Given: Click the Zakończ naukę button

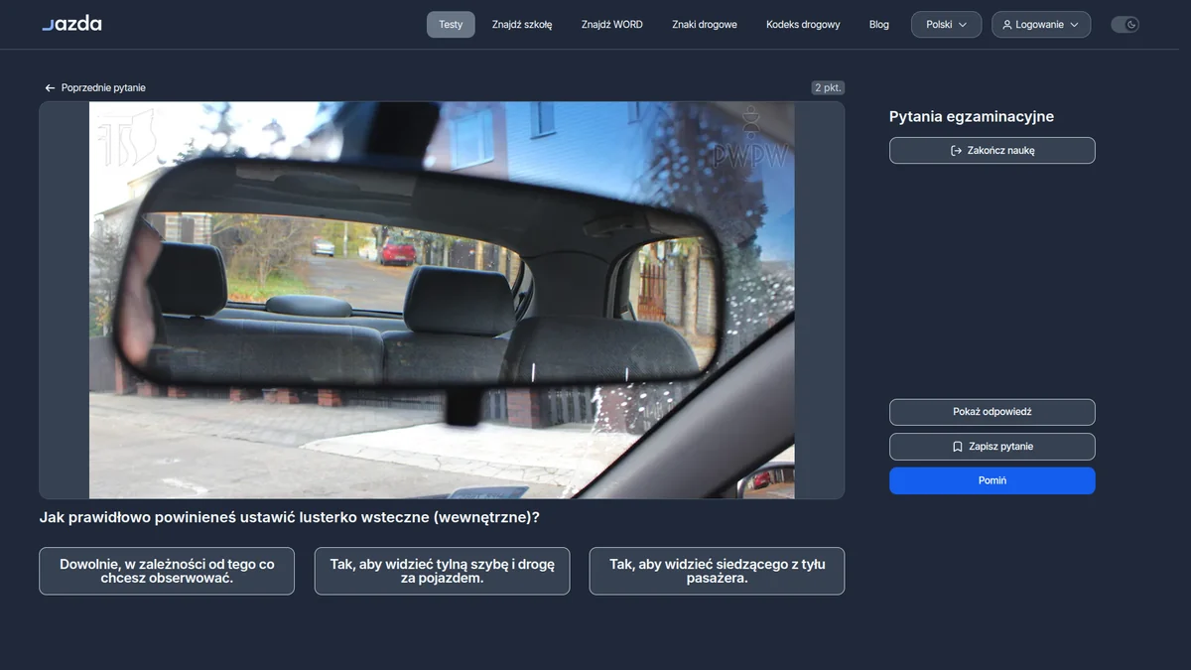Looking at the screenshot, I should tap(992, 151).
